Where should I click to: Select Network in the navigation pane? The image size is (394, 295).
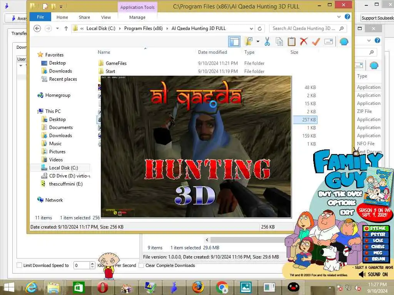(x=54, y=200)
